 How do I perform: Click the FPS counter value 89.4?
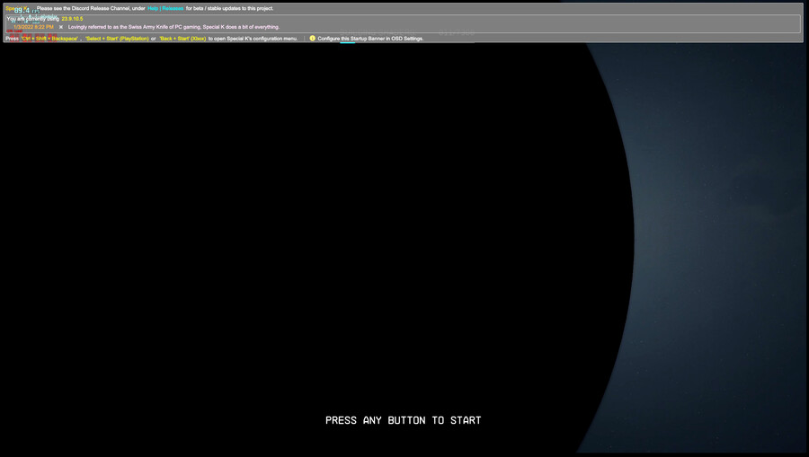pos(22,10)
